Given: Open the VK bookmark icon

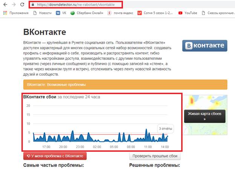Looking at the screenshot, I should 58,13.
